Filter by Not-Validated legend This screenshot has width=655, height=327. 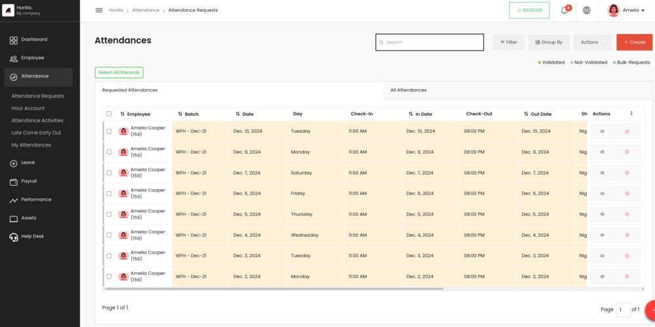point(589,63)
